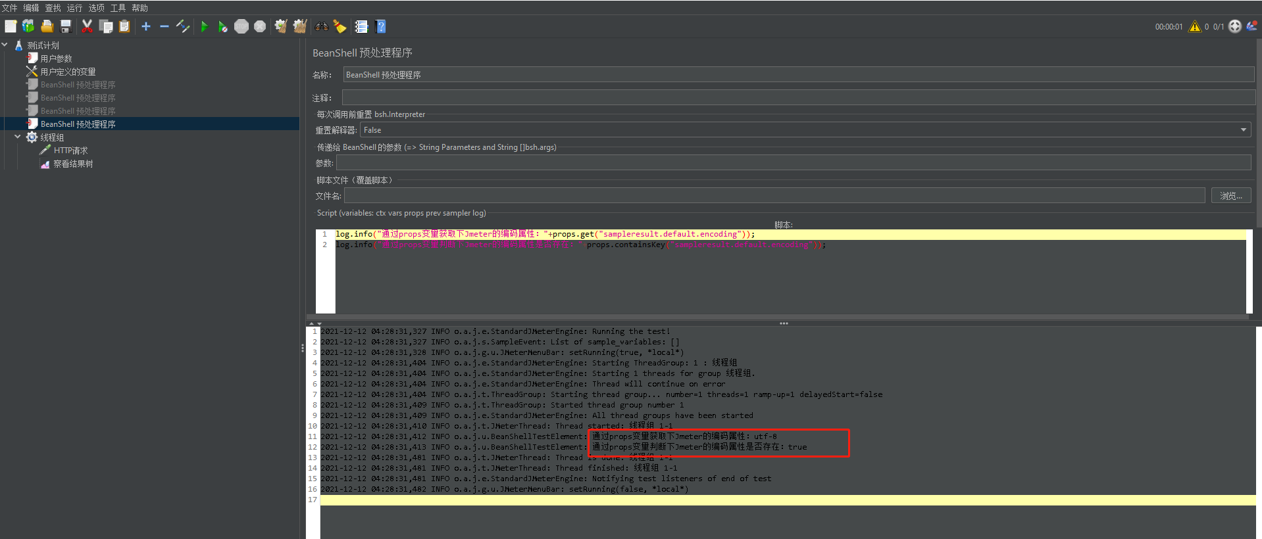
Task: Click log line 'Notifying test listeners of end of test'
Action: click(546, 479)
